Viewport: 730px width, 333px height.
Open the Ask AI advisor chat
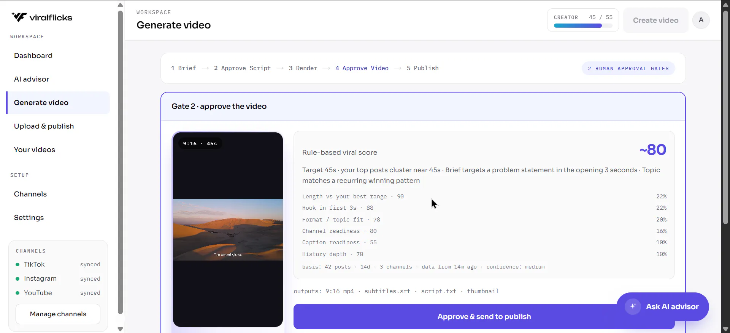click(x=663, y=306)
